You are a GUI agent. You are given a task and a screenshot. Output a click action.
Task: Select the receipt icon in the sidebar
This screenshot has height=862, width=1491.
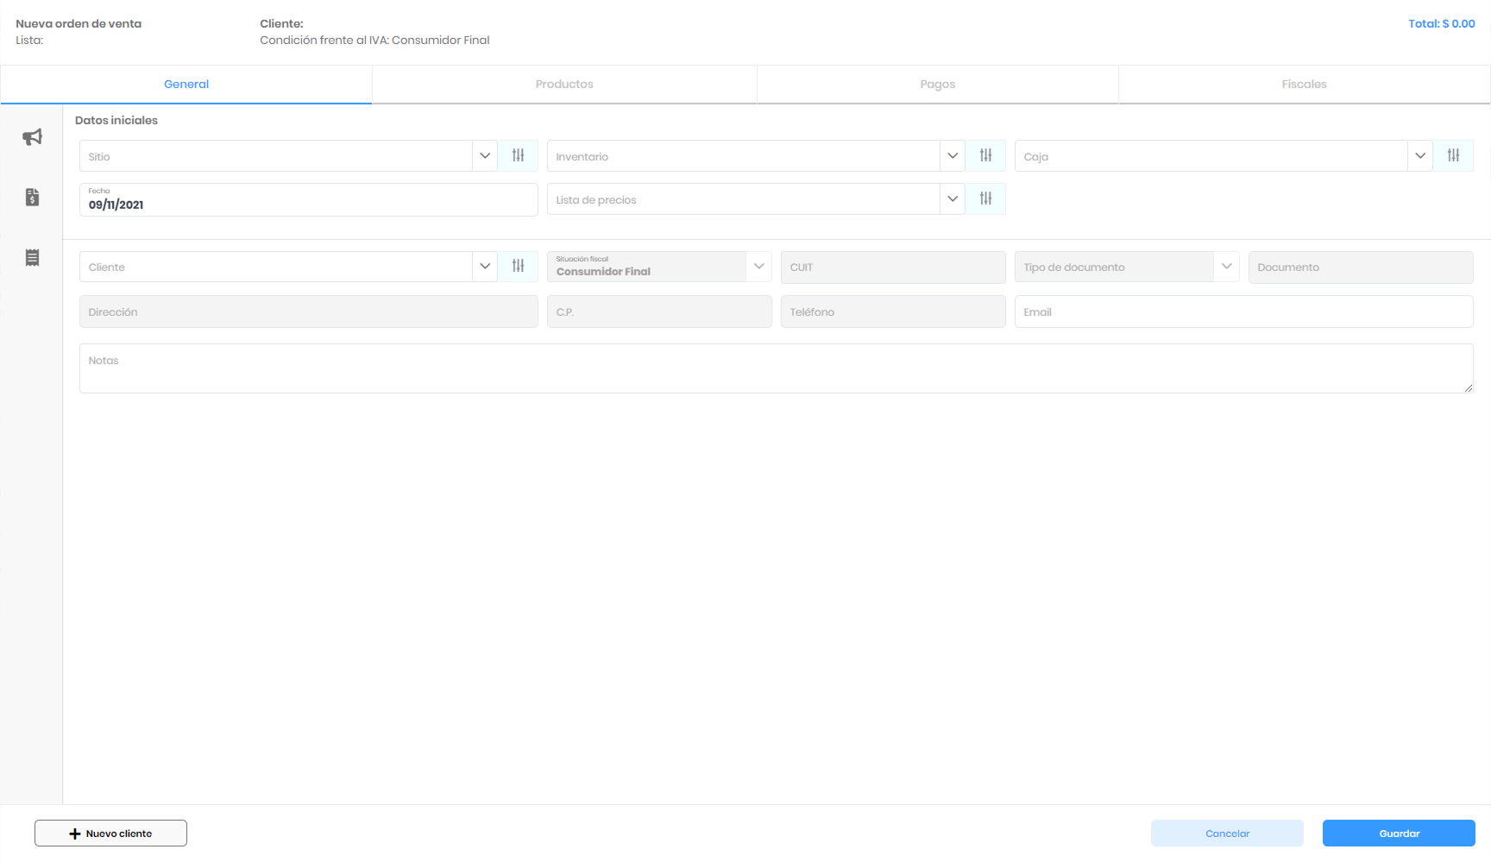click(32, 258)
